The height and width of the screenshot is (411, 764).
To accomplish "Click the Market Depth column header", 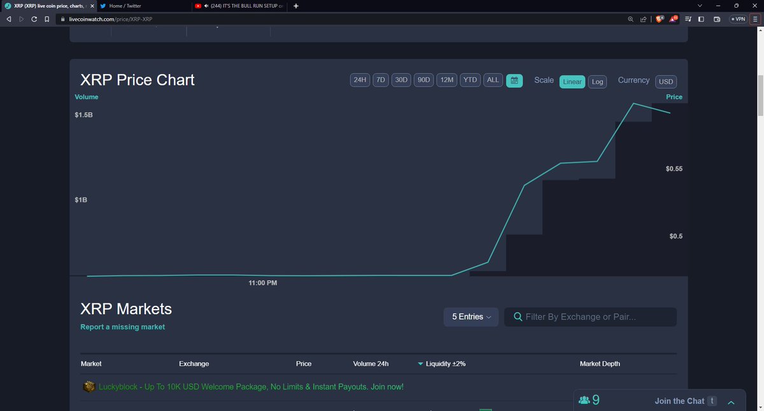I will tap(600, 364).
